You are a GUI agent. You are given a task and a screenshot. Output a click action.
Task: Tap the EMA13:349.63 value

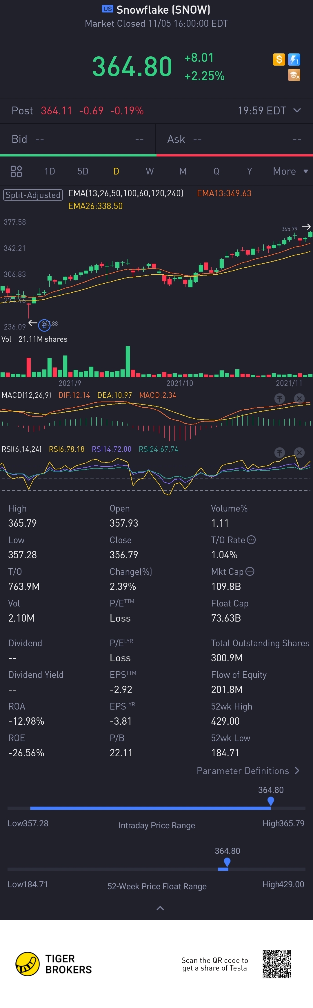(224, 193)
